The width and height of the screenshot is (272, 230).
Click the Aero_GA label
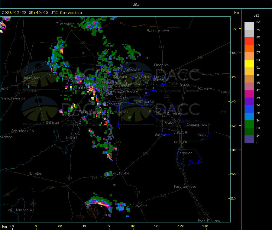pyautogui.click(x=181, y=142)
